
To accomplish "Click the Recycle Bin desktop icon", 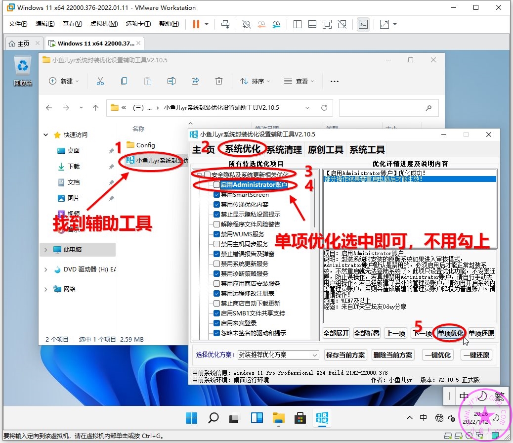I will click(23, 71).
